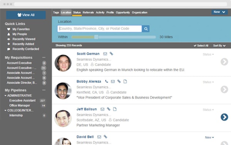Click Bobby Alereza's phone icon
Image resolution: width=231 pixels, height=145 pixels.
(107, 81)
